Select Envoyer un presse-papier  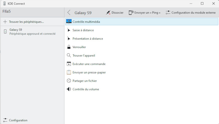pos(142,72)
